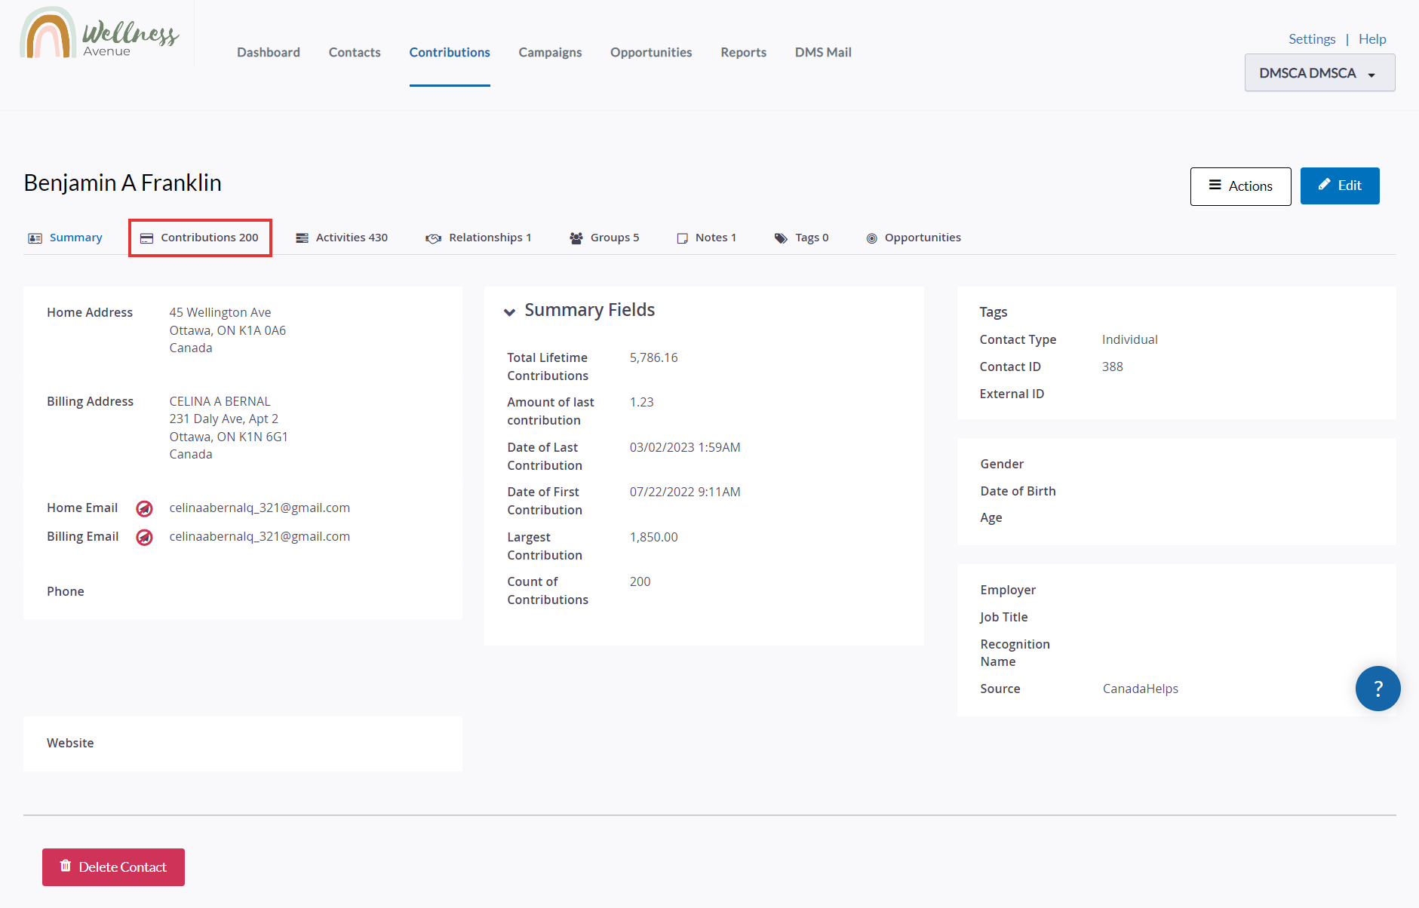Click the Total Lifetime Contributions value 5,786.16
Viewport: 1419px width, 908px height.
pos(654,357)
